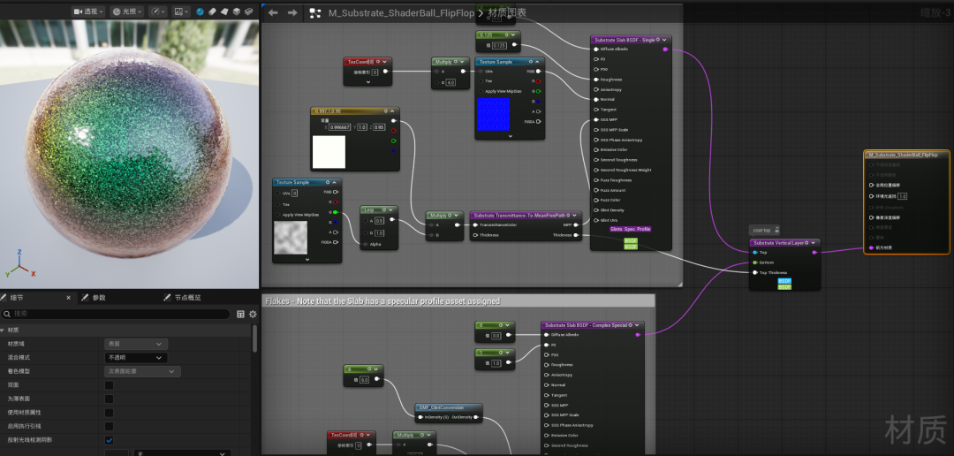Select the plane preview mesh icon

[224, 11]
